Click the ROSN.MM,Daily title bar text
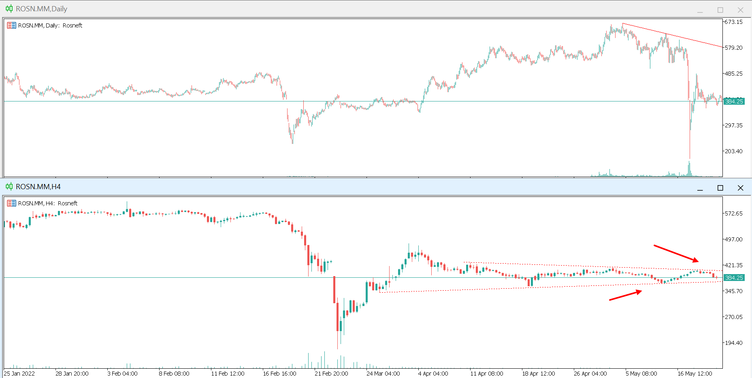The height and width of the screenshot is (378, 752). click(x=41, y=9)
